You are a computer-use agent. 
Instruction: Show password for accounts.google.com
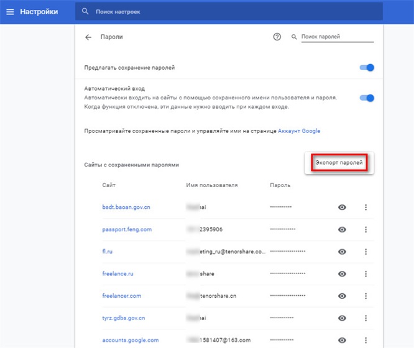click(342, 341)
